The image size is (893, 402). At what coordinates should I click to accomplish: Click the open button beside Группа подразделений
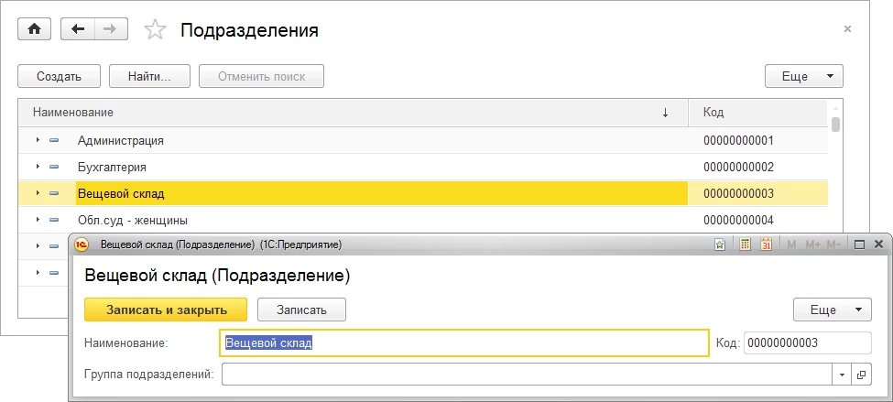tap(861, 375)
